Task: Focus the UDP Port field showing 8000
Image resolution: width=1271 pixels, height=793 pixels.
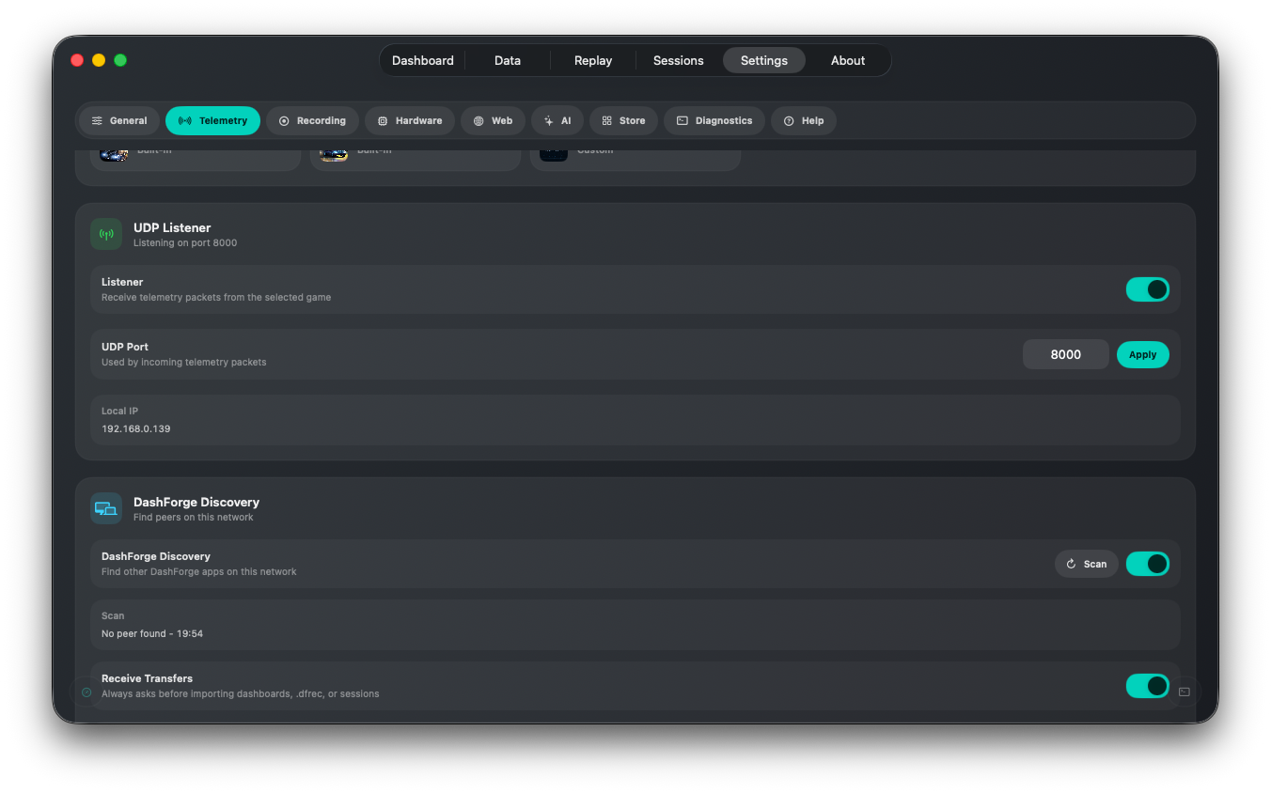Action: click(1066, 354)
